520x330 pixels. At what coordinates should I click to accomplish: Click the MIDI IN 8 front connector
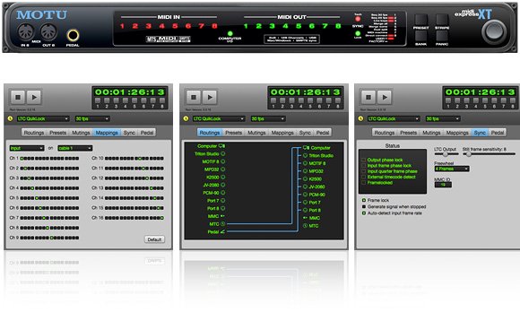[25, 32]
